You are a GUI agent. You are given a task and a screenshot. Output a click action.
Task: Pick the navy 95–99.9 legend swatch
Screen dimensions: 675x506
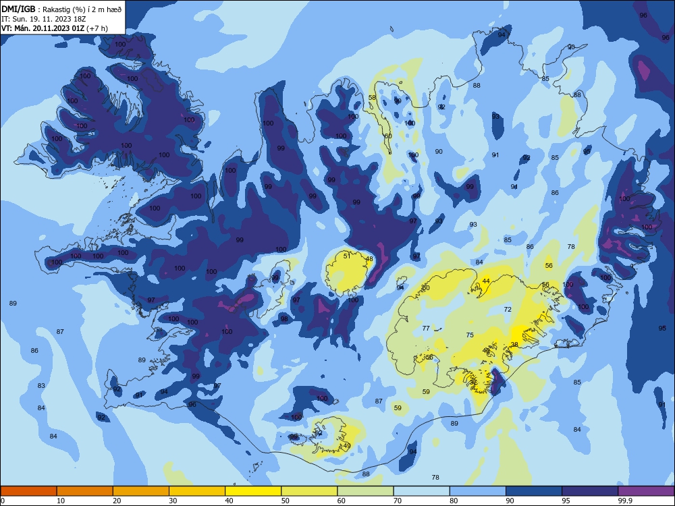(590, 491)
